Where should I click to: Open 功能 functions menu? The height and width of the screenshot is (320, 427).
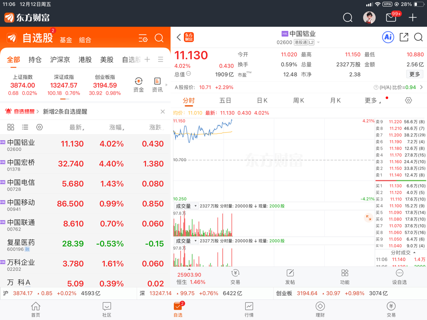[x=345, y=277]
